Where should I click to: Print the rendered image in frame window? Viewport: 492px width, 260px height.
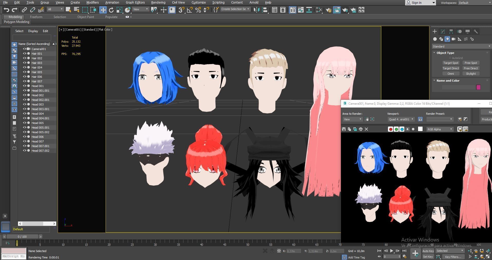[x=361, y=129]
